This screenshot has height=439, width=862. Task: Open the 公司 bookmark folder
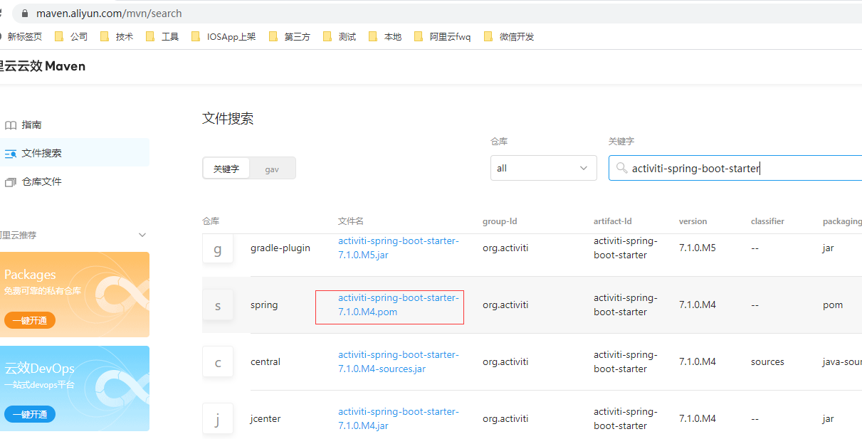point(71,36)
